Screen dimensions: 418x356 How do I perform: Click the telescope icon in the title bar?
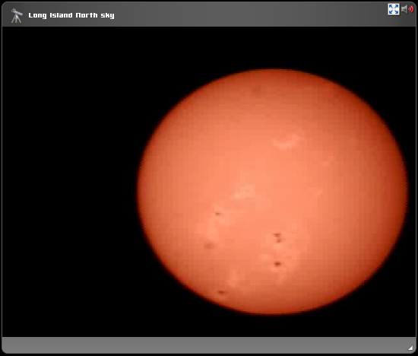(x=17, y=16)
